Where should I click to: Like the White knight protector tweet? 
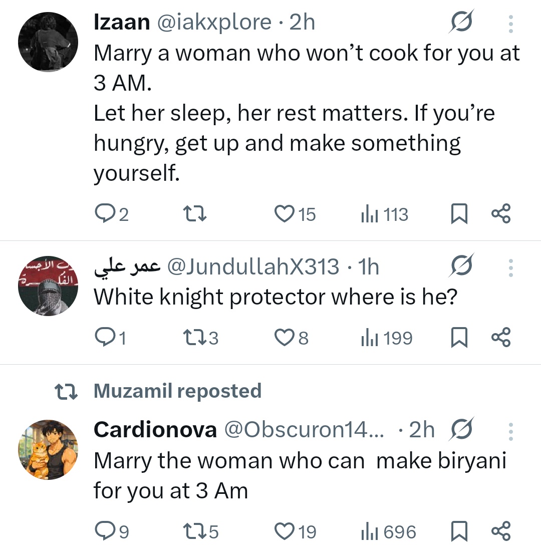pos(286,338)
